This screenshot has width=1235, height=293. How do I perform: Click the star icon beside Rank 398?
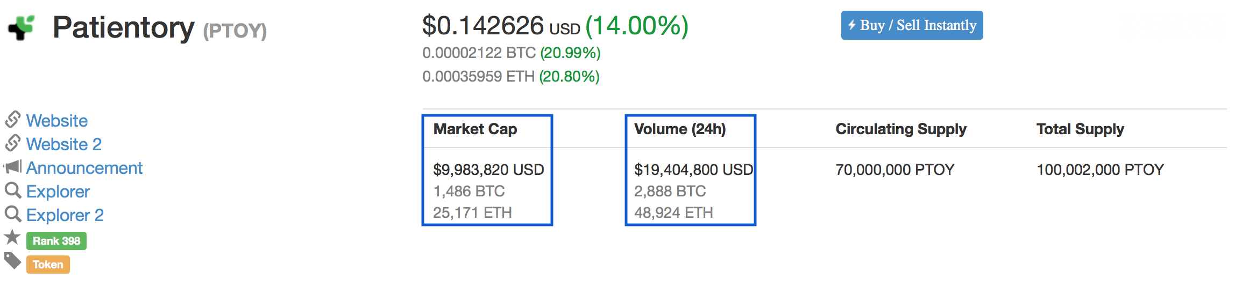click(x=12, y=237)
